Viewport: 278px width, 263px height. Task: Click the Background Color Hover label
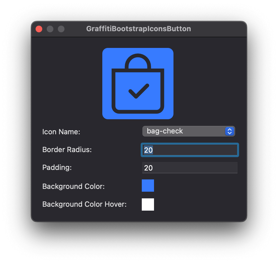click(x=85, y=204)
